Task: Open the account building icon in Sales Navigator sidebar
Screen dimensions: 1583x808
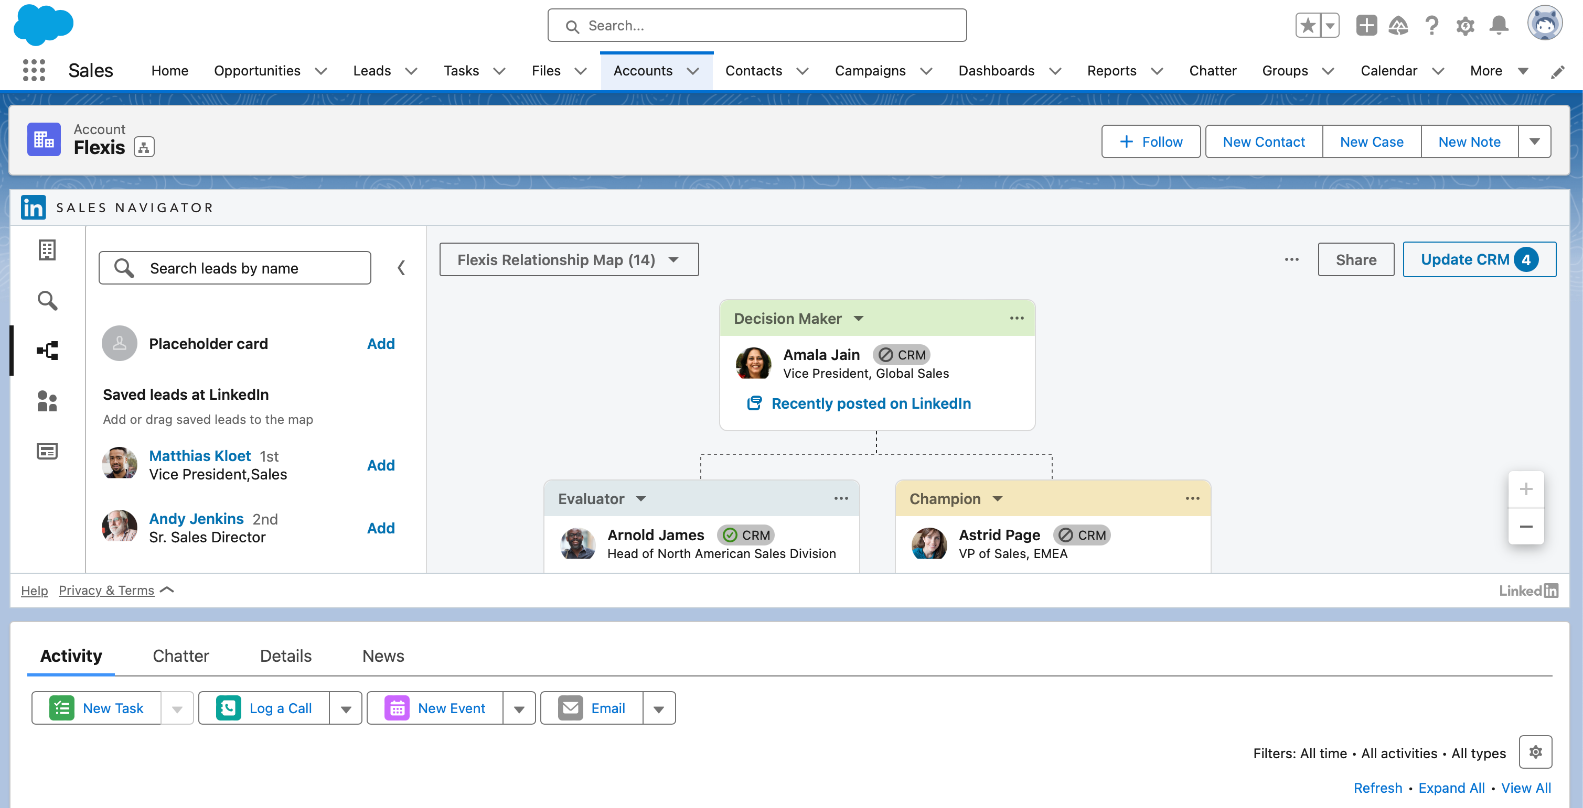Action: (47, 250)
